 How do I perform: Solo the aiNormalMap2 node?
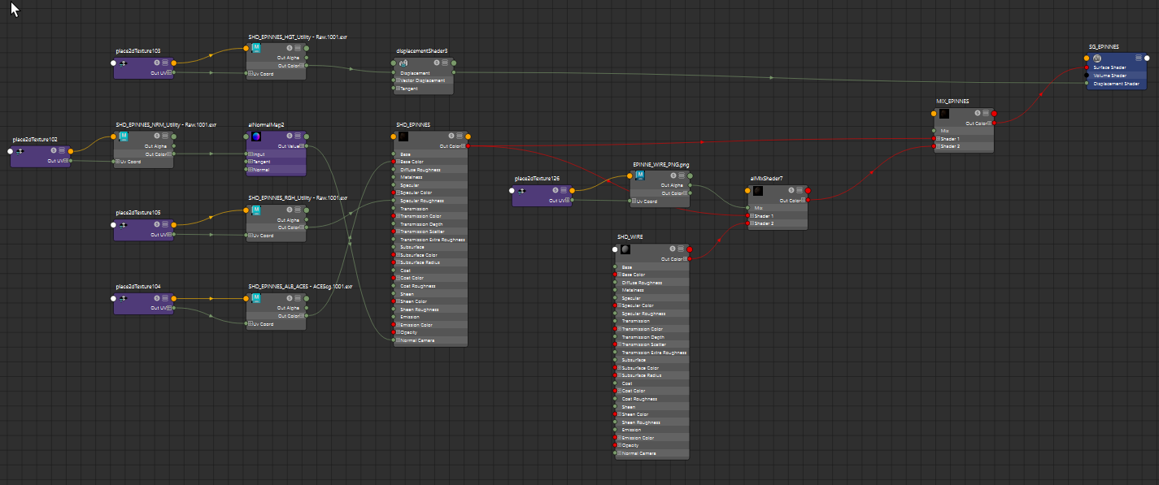coord(289,136)
